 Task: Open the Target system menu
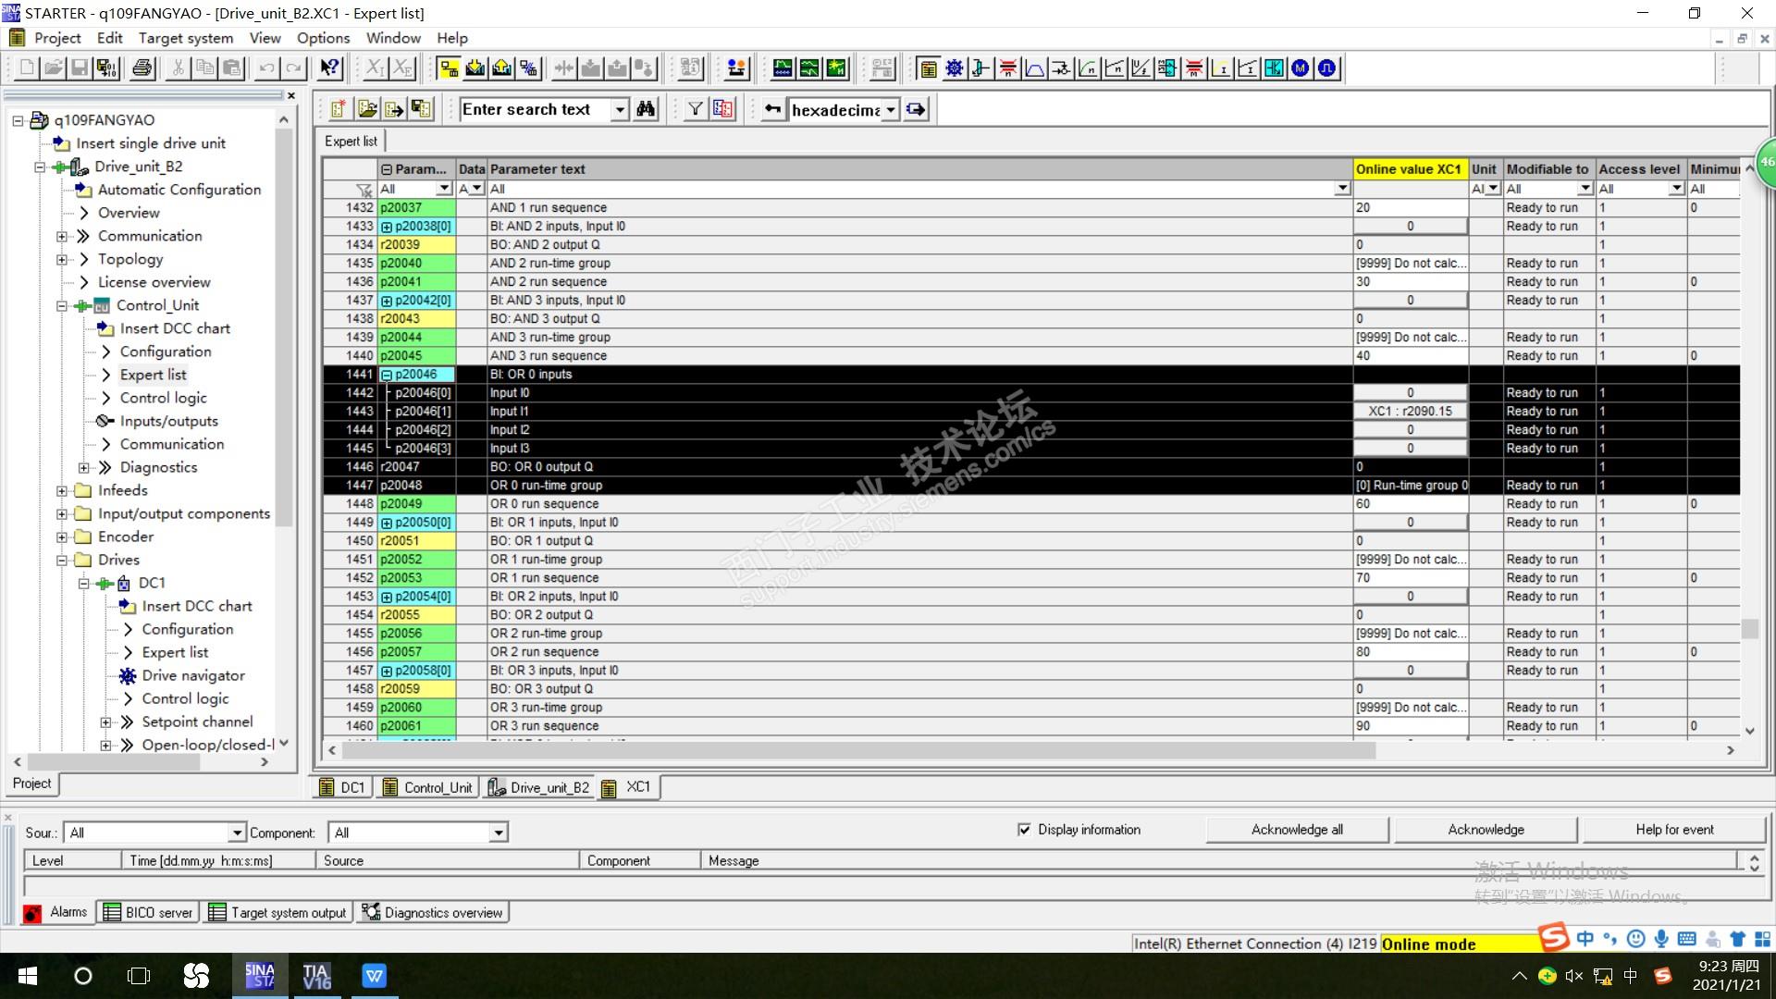click(x=185, y=38)
